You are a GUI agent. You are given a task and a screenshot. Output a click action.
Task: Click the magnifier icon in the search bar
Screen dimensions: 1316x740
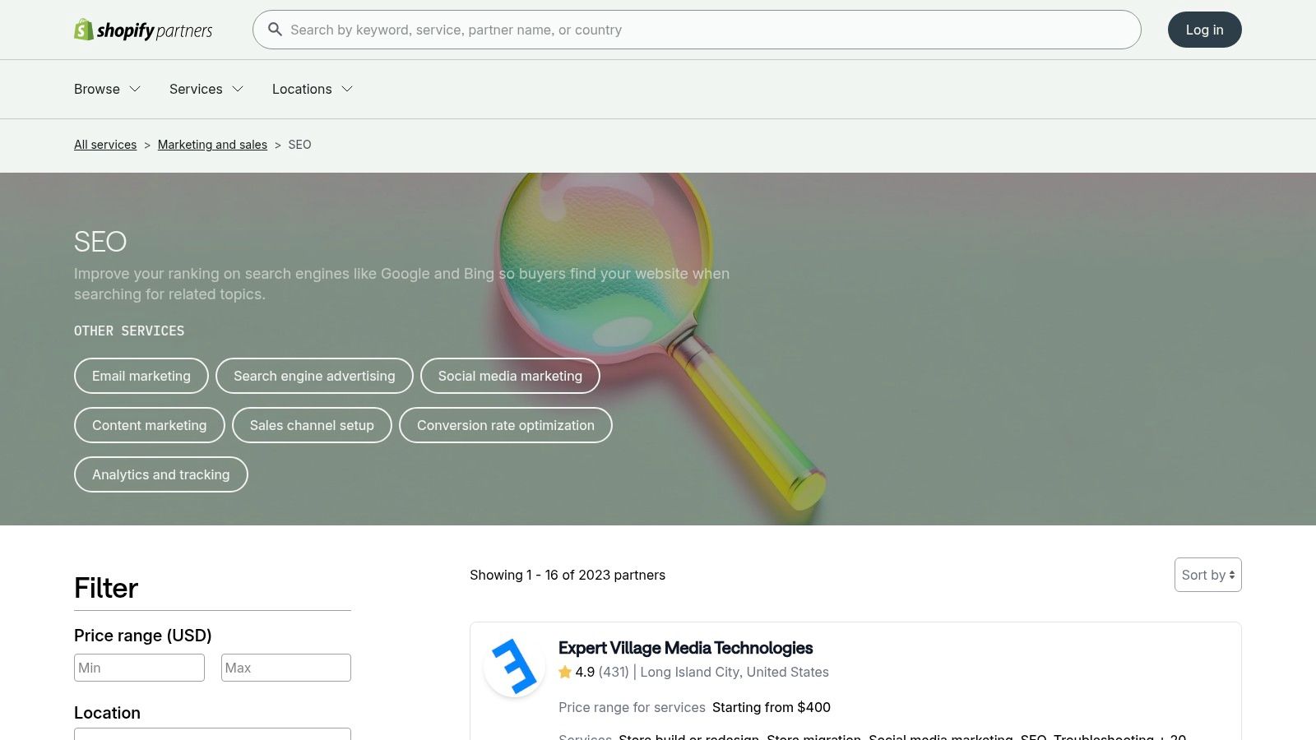point(275,30)
